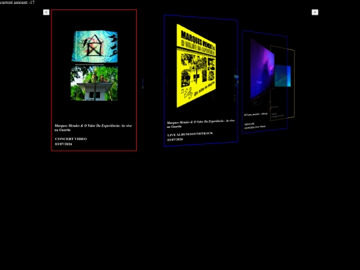Click the red card's title above 'CONCERT VIDEO'
Screen dimensions: 360x270
(93, 127)
